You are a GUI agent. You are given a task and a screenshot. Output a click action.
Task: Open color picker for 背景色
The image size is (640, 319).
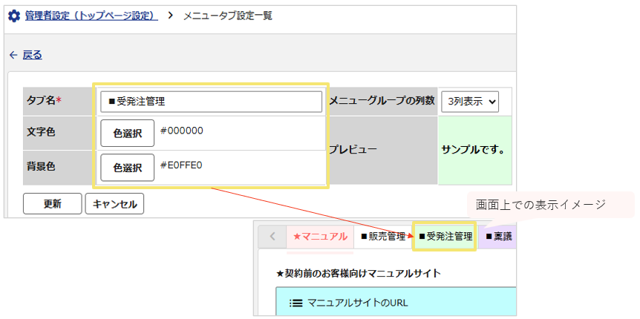click(128, 167)
